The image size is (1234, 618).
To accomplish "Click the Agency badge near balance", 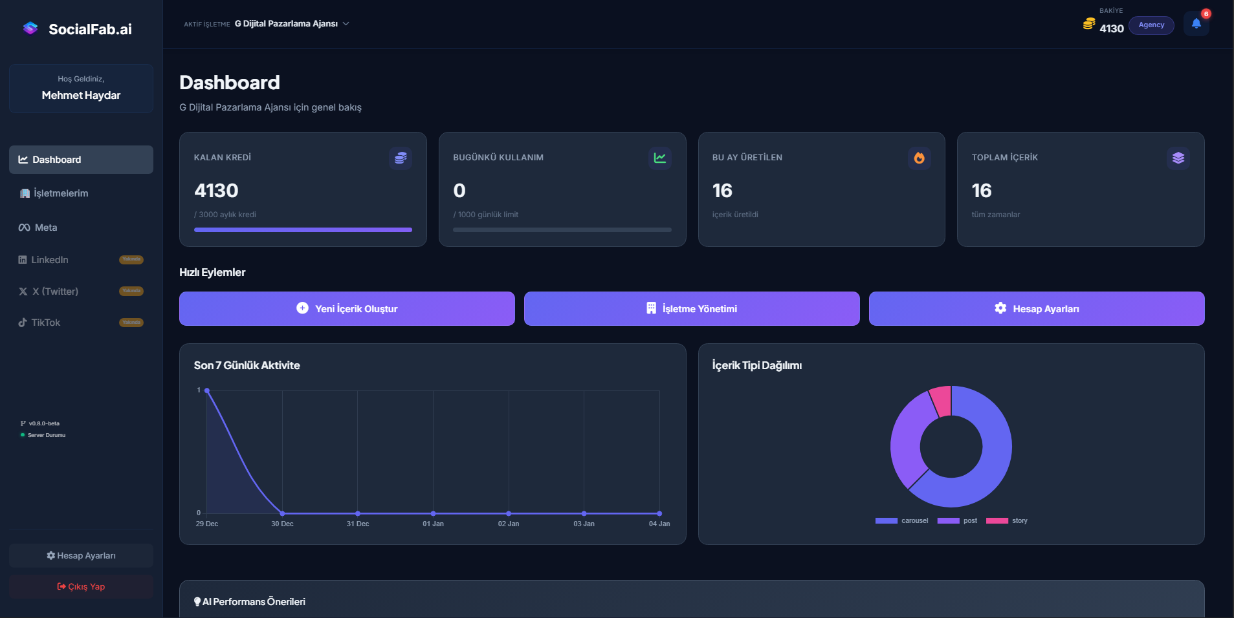I will [x=1151, y=25].
